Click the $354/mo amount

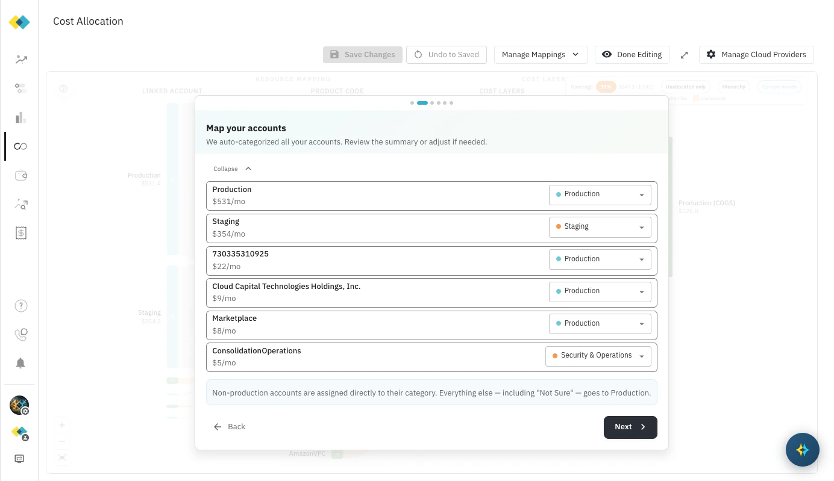click(x=228, y=234)
